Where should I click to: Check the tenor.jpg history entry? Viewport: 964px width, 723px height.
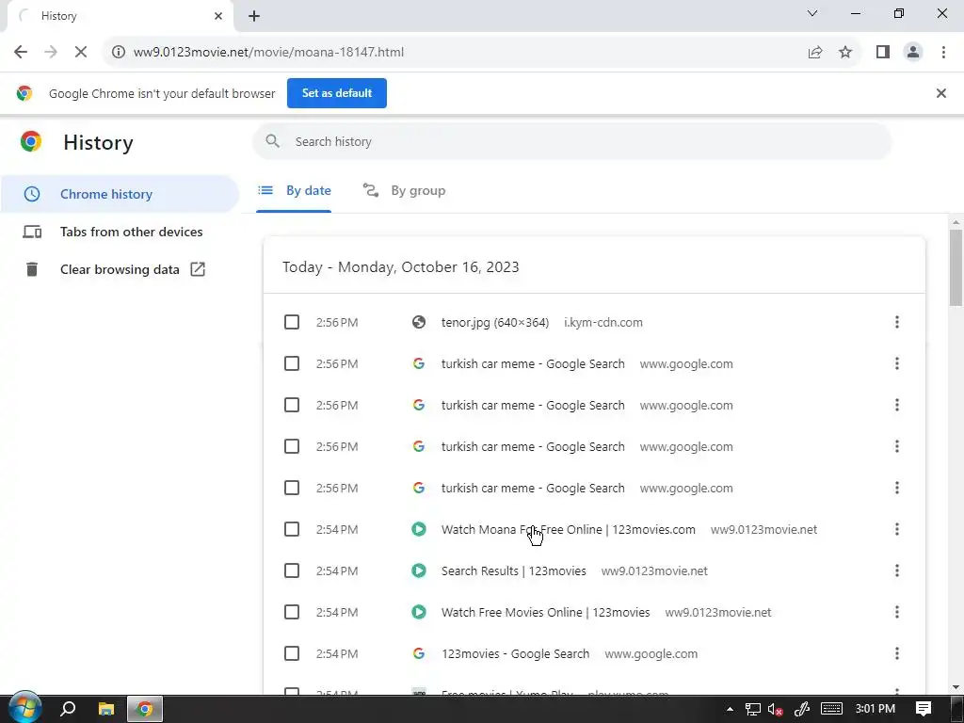292,322
